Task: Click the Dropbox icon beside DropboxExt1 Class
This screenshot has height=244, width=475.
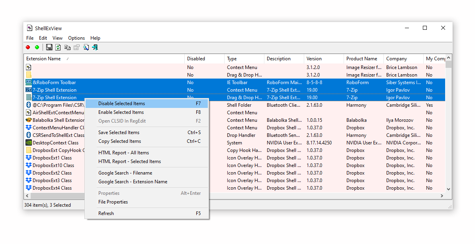Action: click(29, 158)
